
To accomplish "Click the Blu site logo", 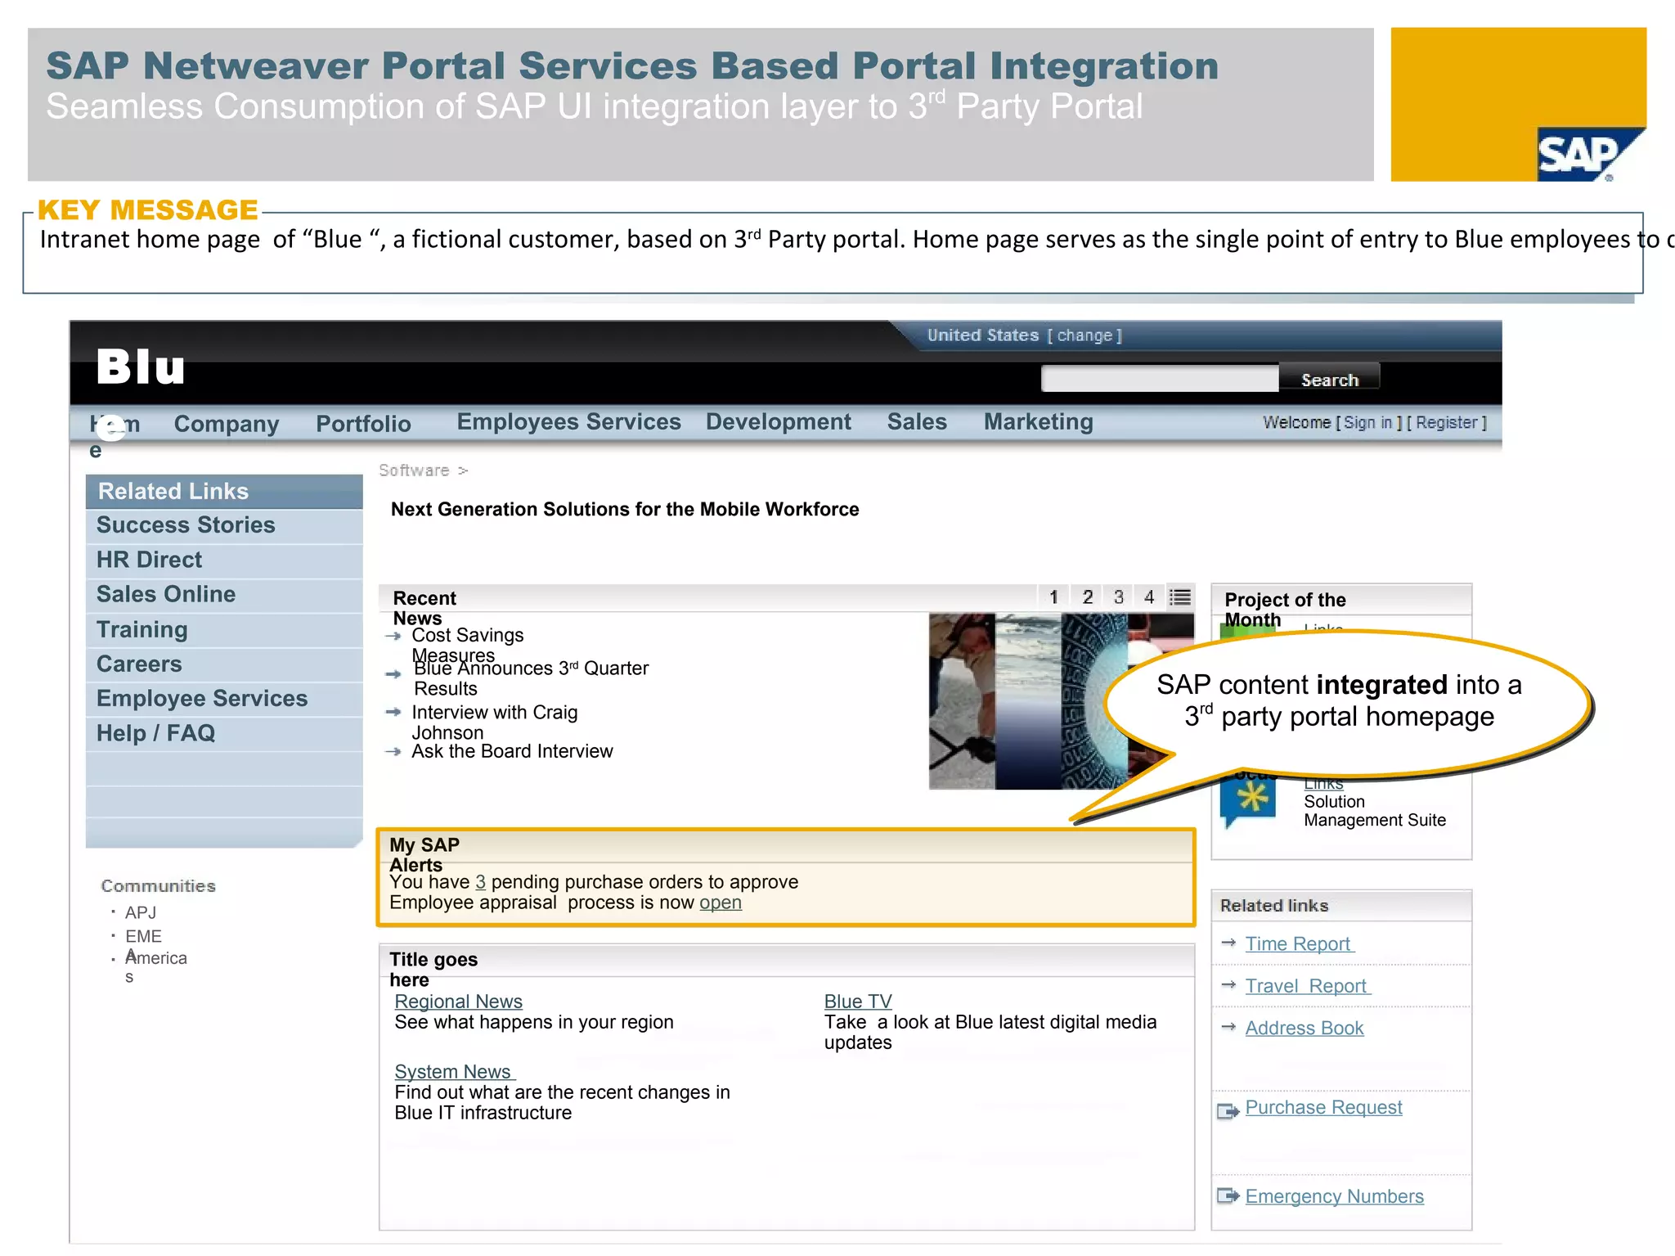I will click(x=141, y=366).
